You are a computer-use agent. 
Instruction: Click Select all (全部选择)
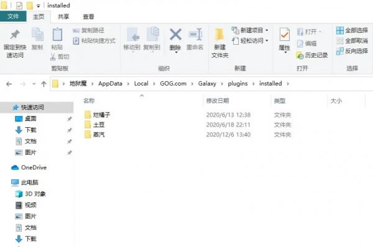click(352, 30)
